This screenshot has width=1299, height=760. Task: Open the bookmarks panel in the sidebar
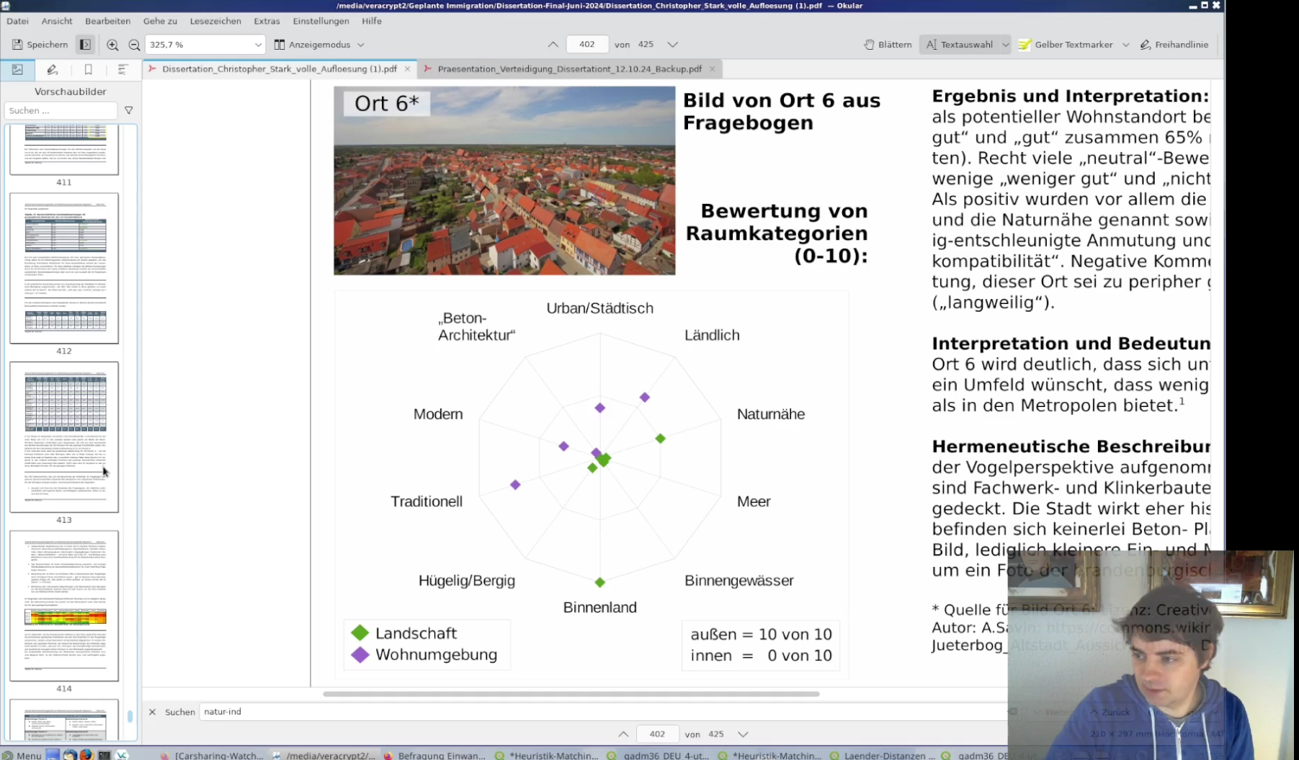[88, 70]
